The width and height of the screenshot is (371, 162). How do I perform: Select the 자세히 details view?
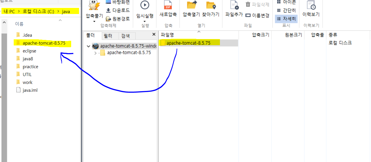(286, 19)
